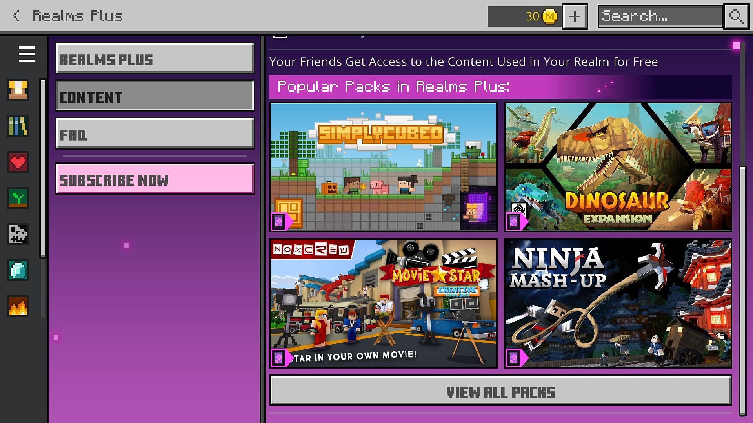Go back with the left arrow
This screenshot has width=753, height=423.
tap(16, 16)
